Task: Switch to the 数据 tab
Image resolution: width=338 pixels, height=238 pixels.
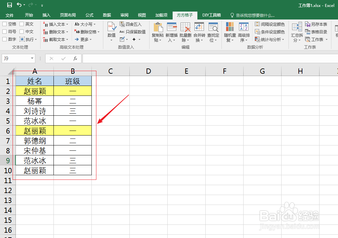Action: coord(107,15)
